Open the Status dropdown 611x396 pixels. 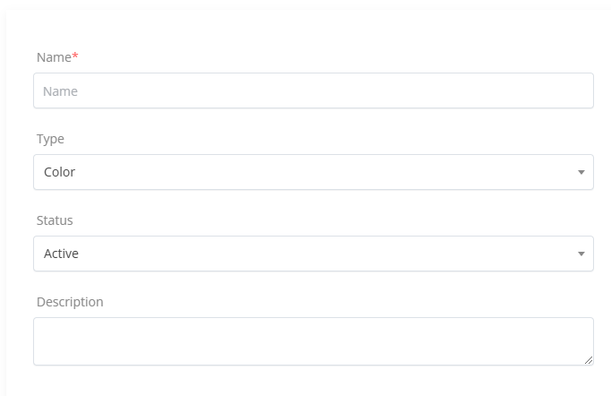313,254
